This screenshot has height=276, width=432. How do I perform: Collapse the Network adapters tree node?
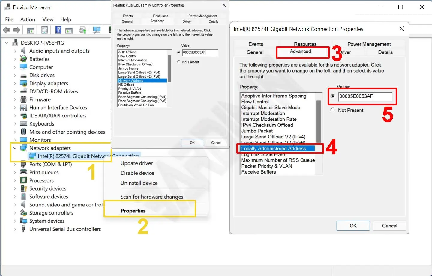point(15,148)
